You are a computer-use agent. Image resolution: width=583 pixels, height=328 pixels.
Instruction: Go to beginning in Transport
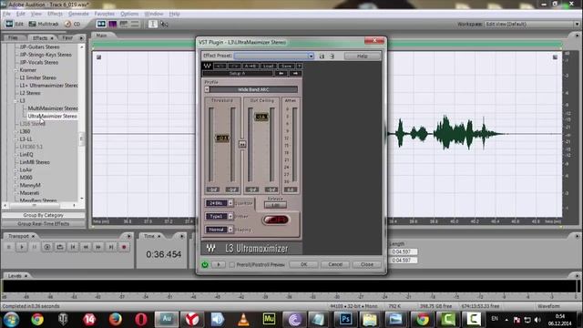[73, 247]
